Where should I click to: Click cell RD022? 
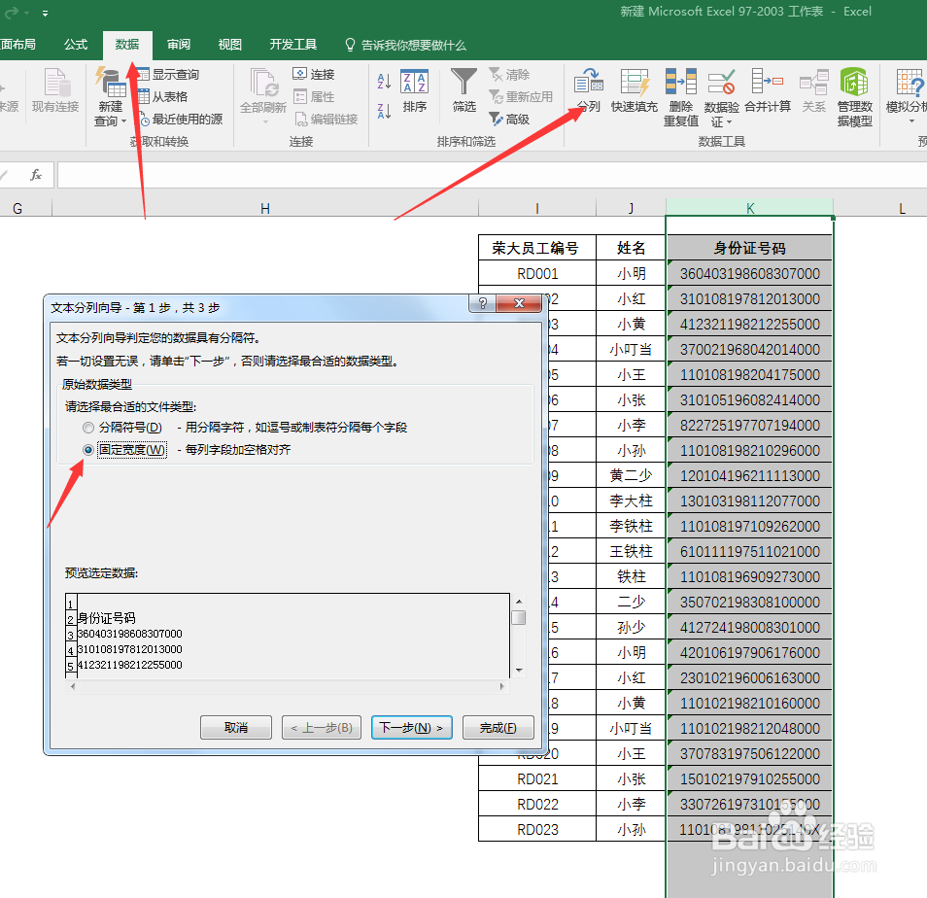[x=536, y=804]
